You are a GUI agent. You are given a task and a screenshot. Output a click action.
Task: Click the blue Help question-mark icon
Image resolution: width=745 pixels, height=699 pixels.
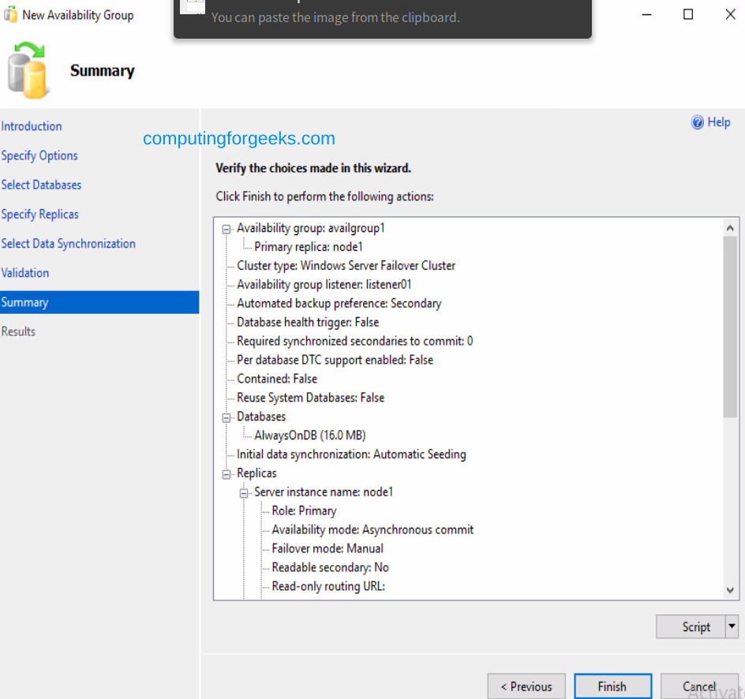click(x=698, y=122)
